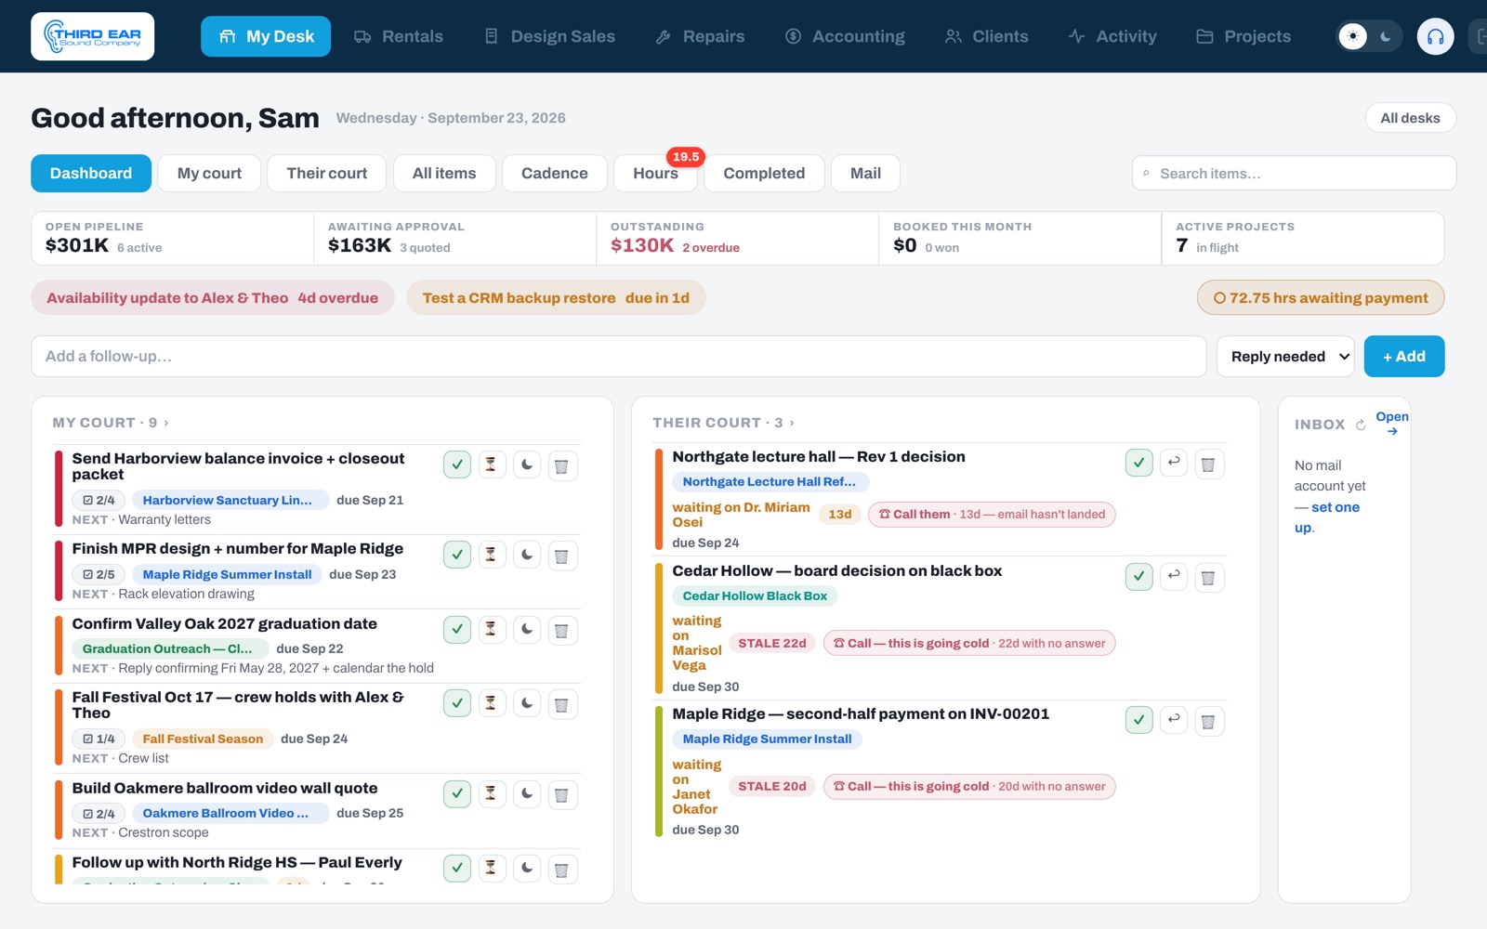Go to Design Sales in top navigation

pos(549,36)
